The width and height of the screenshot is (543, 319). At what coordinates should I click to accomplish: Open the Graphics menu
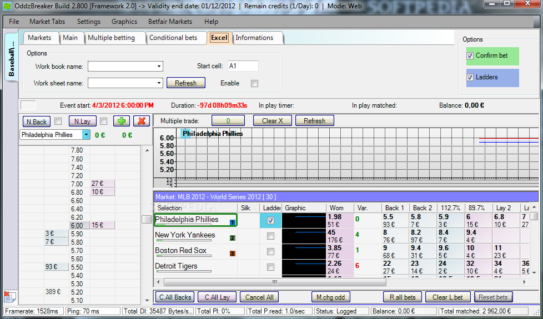tap(124, 22)
